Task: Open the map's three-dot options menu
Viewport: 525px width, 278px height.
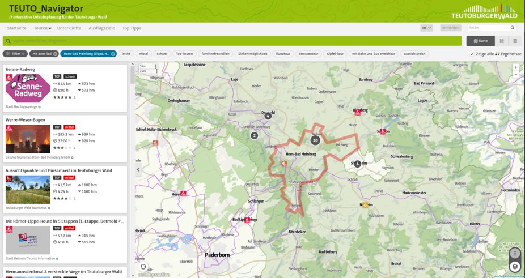Action: pyautogui.click(x=514, y=253)
